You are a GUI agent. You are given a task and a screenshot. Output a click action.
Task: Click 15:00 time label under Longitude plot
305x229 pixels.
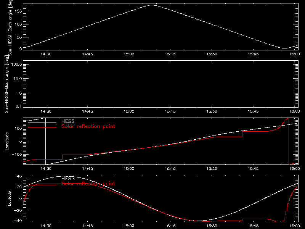tap(129, 168)
